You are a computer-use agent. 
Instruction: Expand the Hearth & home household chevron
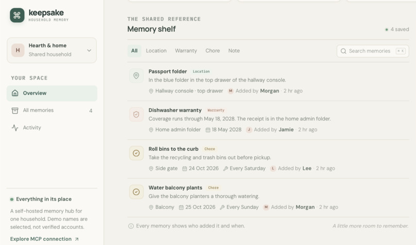tap(89, 50)
